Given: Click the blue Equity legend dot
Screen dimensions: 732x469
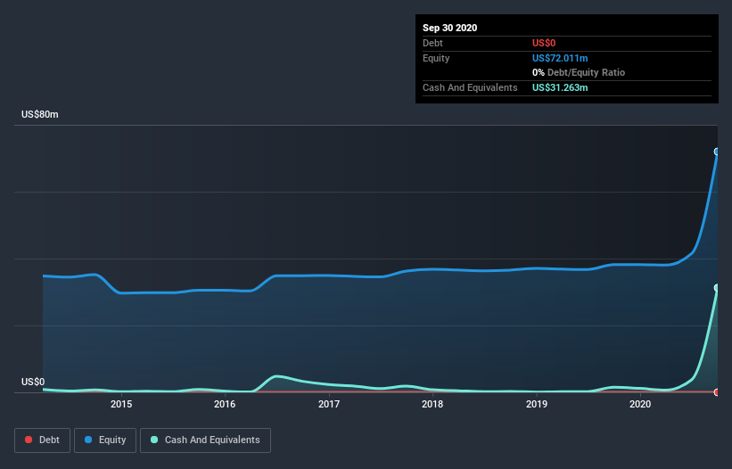Looking at the screenshot, I should coord(88,440).
